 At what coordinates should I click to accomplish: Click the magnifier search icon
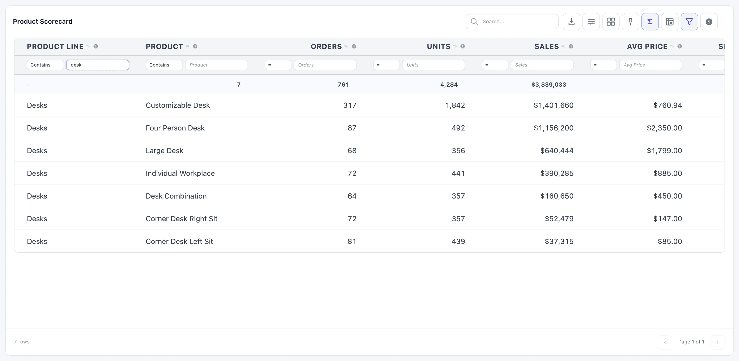pyautogui.click(x=474, y=21)
